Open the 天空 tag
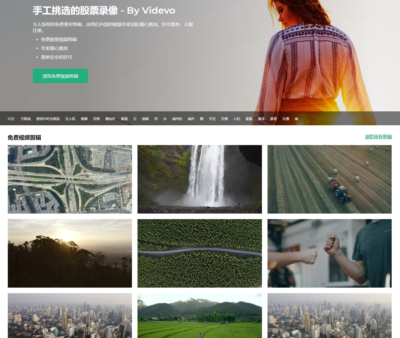This screenshot has height=338, width=400. 212,119
